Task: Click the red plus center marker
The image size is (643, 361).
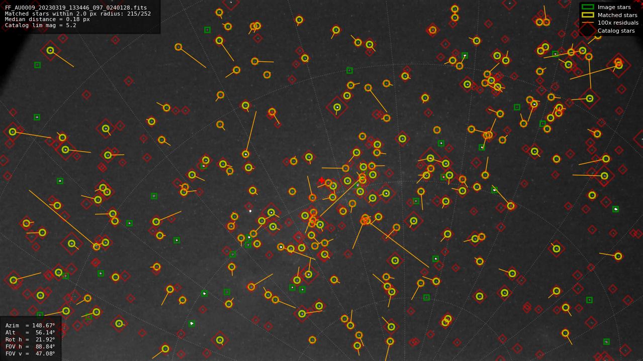Action: (322, 180)
